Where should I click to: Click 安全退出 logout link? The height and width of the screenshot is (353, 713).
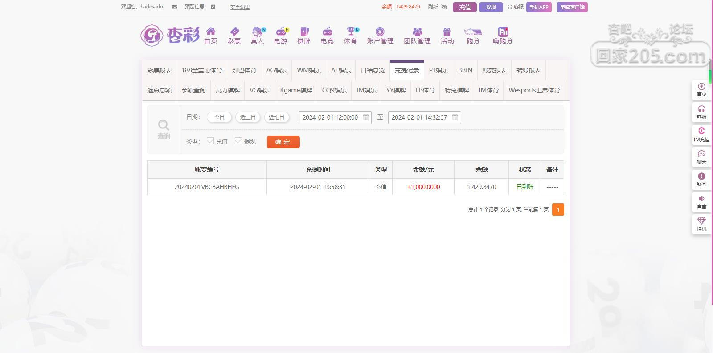coord(240,7)
